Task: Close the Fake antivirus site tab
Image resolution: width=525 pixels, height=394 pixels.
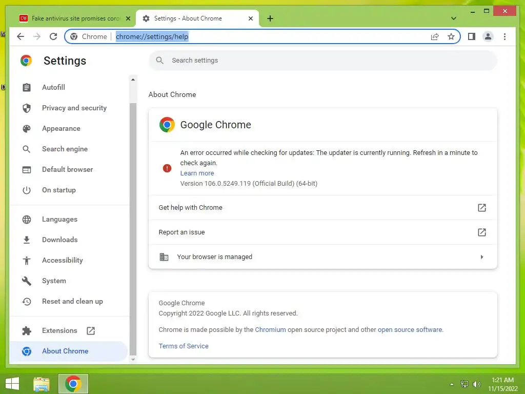Action: click(x=128, y=18)
